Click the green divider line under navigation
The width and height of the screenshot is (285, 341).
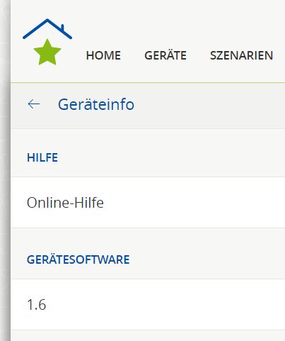pyautogui.click(x=148, y=83)
